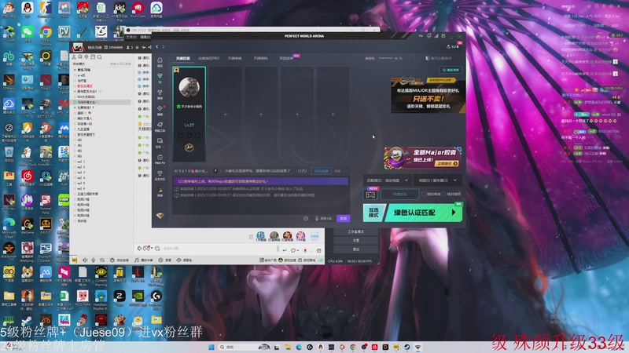Image resolution: width=629 pixels, height=353 pixels.
Task: Open the notification bell in Arena title bar
Action: 429,36
